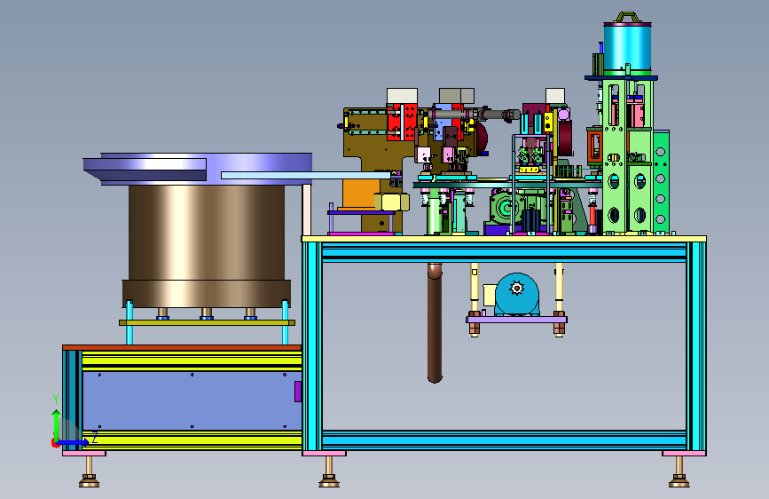
Task: Select the purple bowl rim of feeder
Action: tap(198, 167)
